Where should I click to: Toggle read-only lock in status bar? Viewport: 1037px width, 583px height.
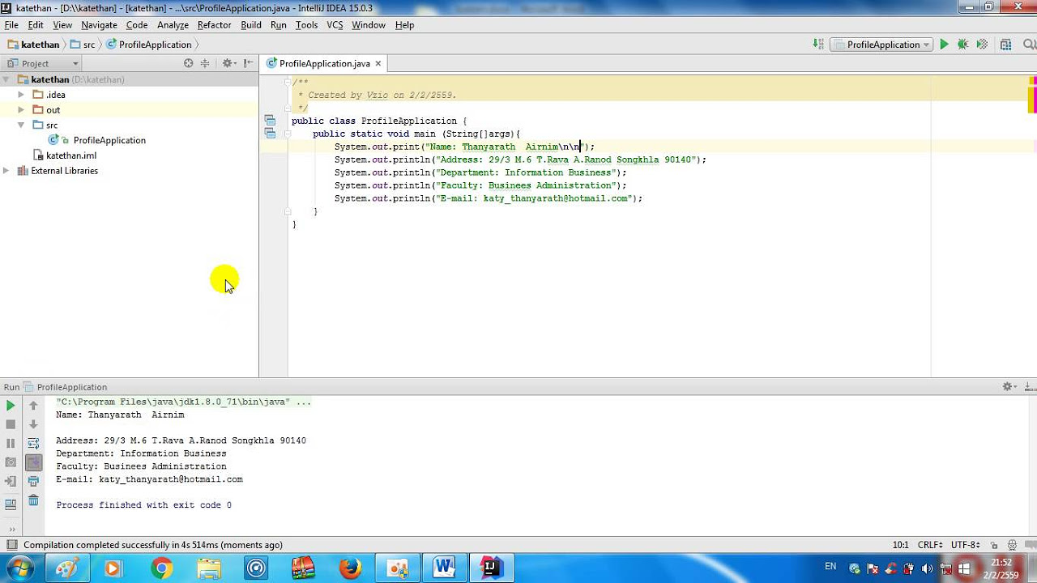point(995,545)
